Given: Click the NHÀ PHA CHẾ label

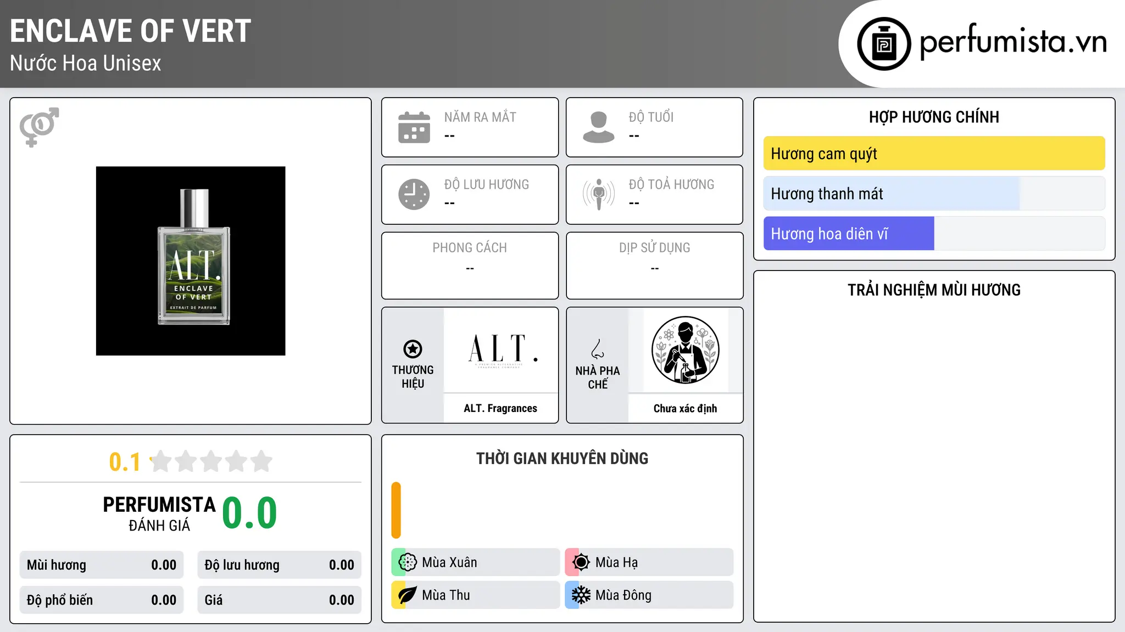Looking at the screenshot, I should pyautogui.click(x=598, y=377).
